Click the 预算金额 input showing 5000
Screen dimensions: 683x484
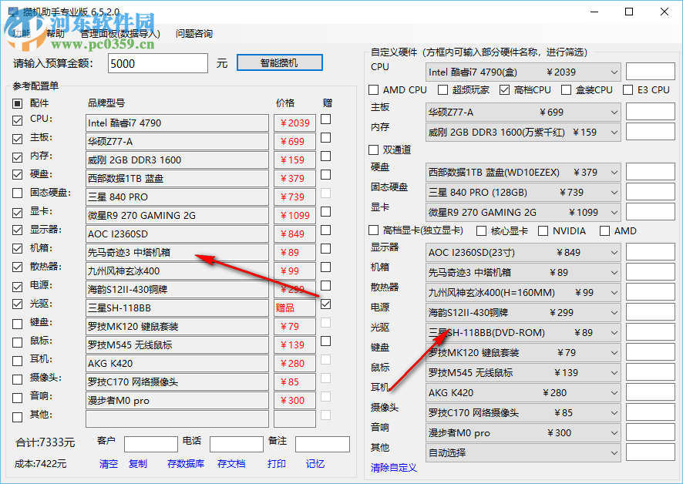157,64
